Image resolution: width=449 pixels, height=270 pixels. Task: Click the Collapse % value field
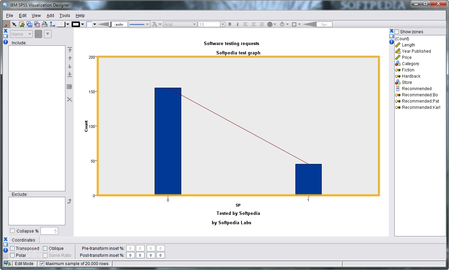tap(49, 231)
